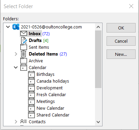Click the New Calendar icon
139x130 pixels.
click(x=31, y=108)
